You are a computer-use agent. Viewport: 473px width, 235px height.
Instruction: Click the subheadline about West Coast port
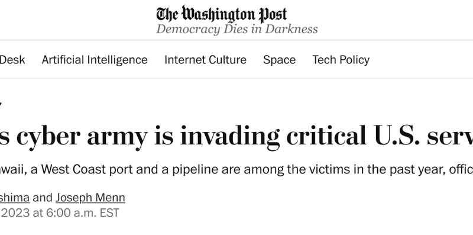pos(237,170)
